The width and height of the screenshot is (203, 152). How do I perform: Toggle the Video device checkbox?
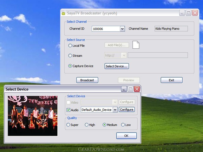[x=69, y=102]
